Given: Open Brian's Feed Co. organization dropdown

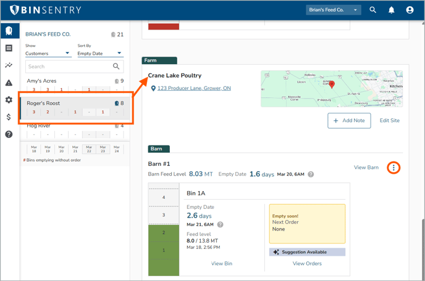Looking at the screenshot, I should (334, 10).
